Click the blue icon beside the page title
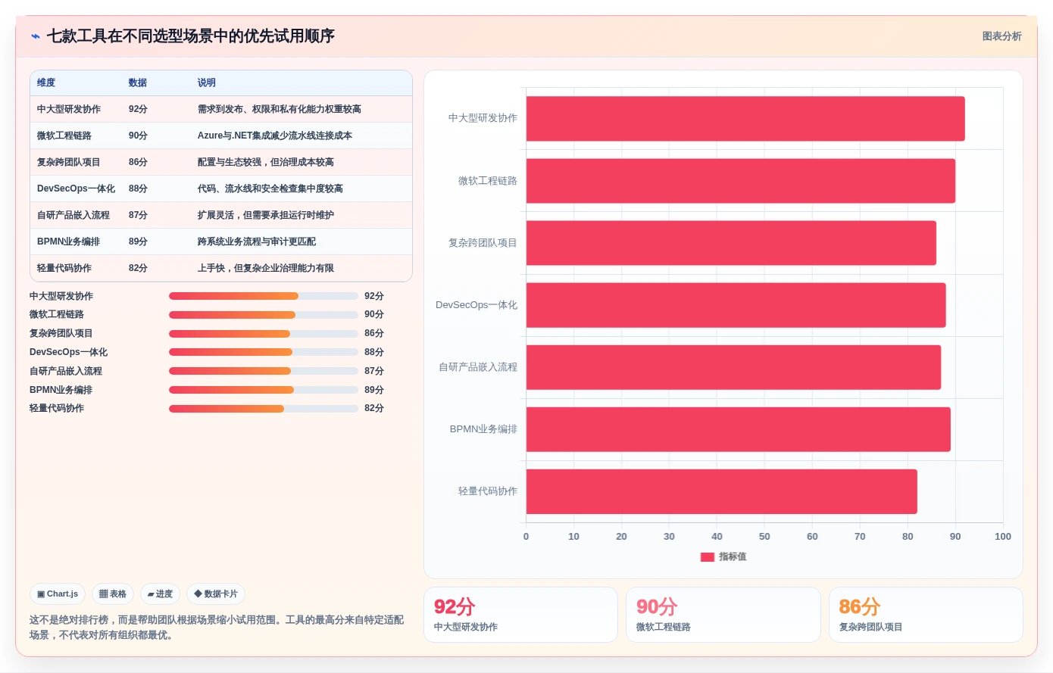Image resolution: width=1053 pixels, height=673 pixels. pos(36,36)
